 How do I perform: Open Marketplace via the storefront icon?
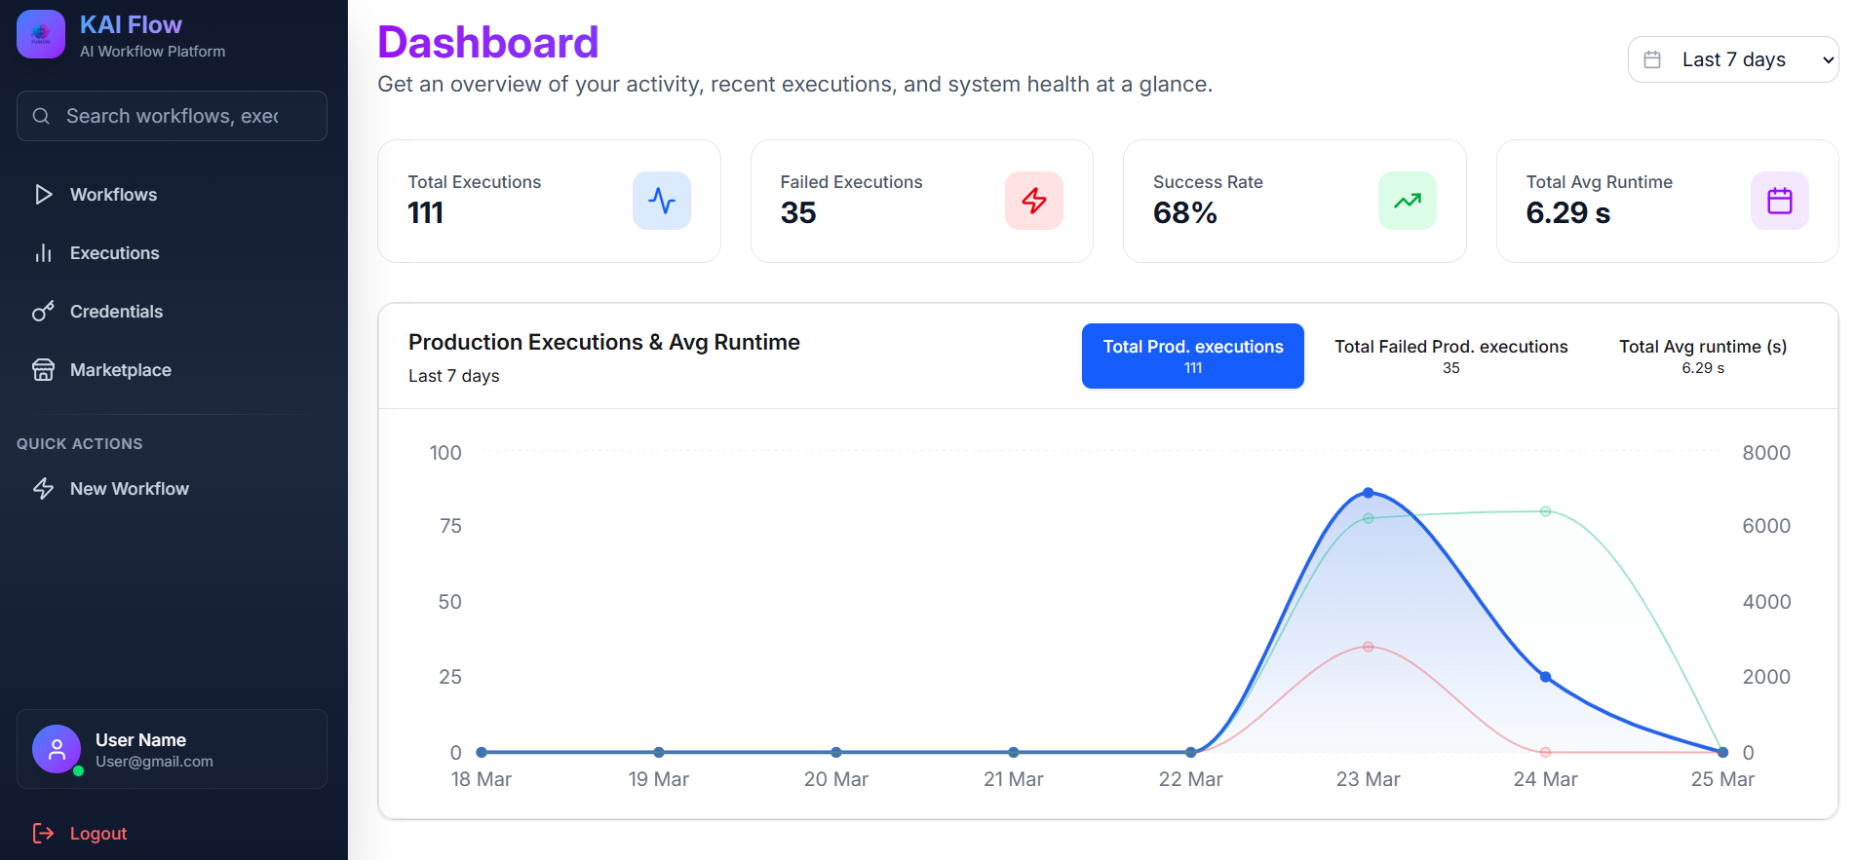(43, 369)
